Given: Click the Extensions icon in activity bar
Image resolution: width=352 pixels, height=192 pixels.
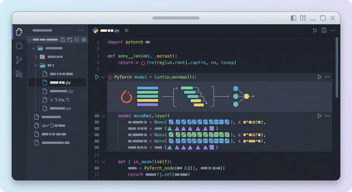Looking at the screenshot, I should point(19,74).
